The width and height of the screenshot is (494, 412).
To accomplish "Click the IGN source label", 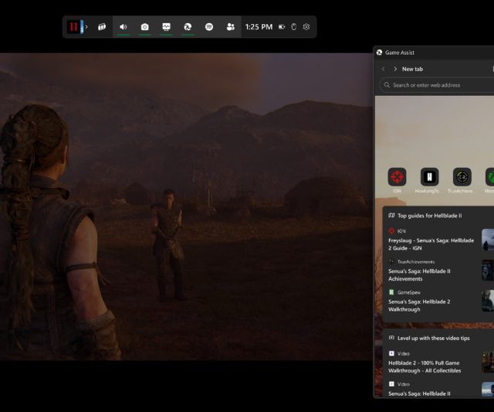I will [401, 231].
